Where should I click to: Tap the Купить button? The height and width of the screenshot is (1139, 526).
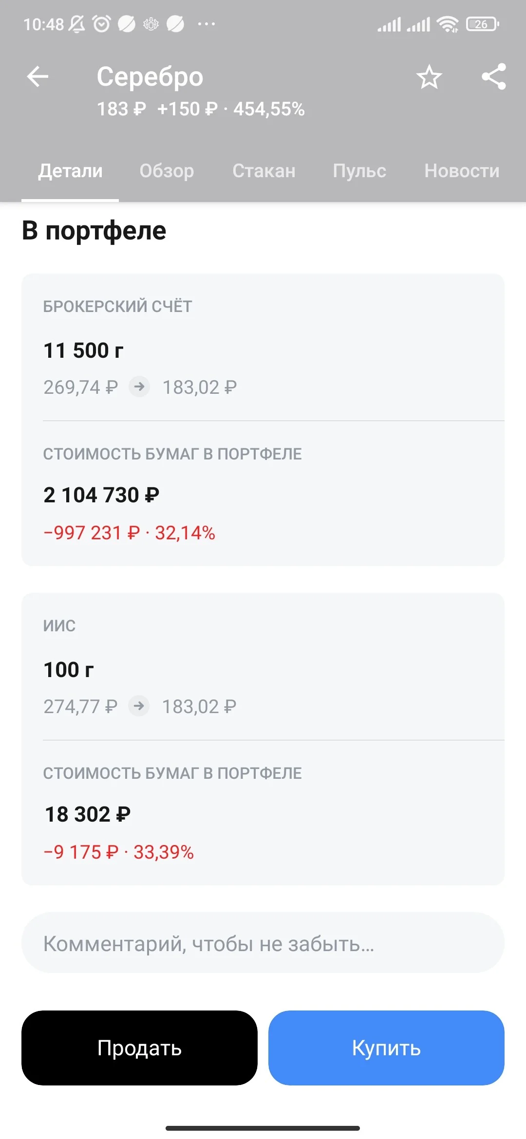[x=386, y=1048]
